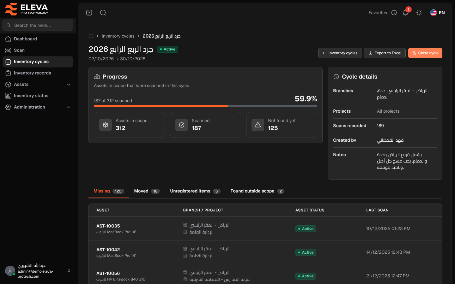Click Active status badge for AST-10042
455x284 pixels.
[x=306, y=252]
